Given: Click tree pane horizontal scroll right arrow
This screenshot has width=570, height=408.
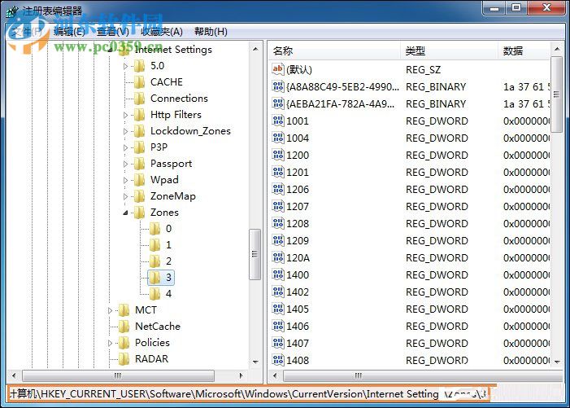Looking at the screenshot, I should tap(241, 375).
